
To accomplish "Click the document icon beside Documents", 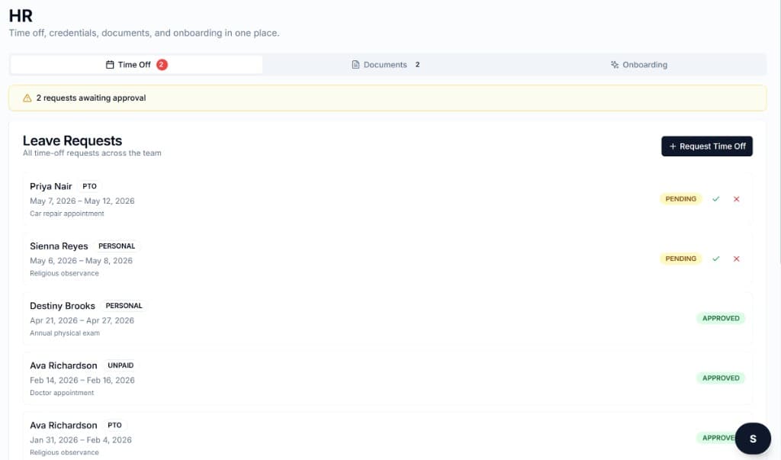I will [355, 65].
